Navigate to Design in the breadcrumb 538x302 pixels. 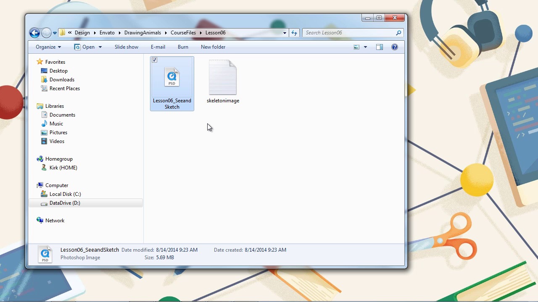[82, 33]
